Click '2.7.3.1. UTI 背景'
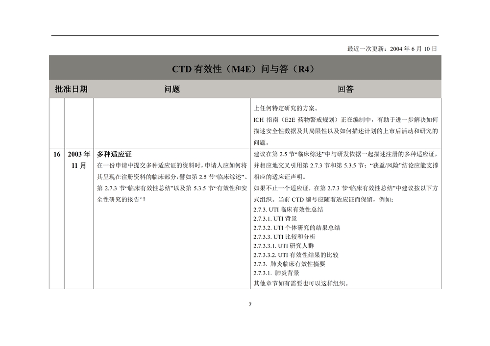Image resolution: width=490 pixels, height=346 pixels. pos(275,219)
